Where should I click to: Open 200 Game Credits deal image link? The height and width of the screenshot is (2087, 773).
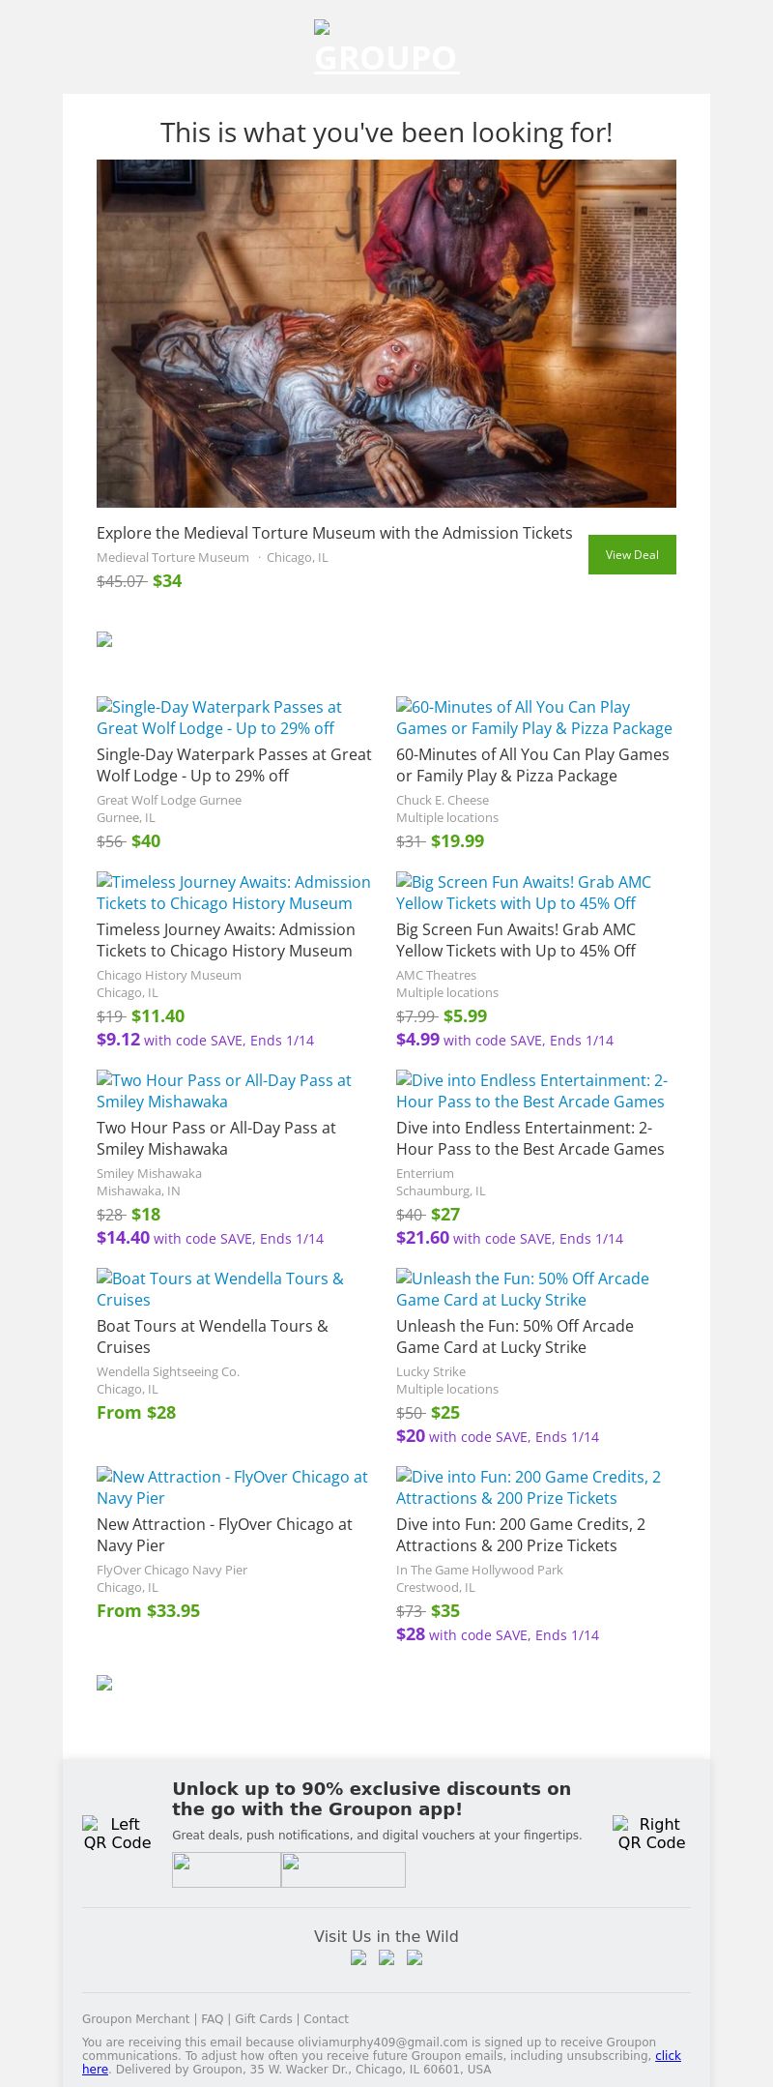click(x=528, y=1487)
